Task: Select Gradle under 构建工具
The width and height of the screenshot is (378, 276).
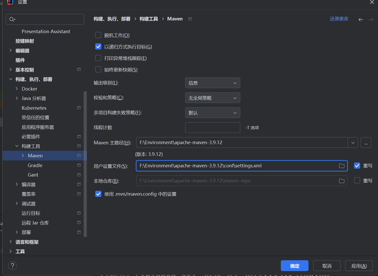Action: tap(35, 165)
